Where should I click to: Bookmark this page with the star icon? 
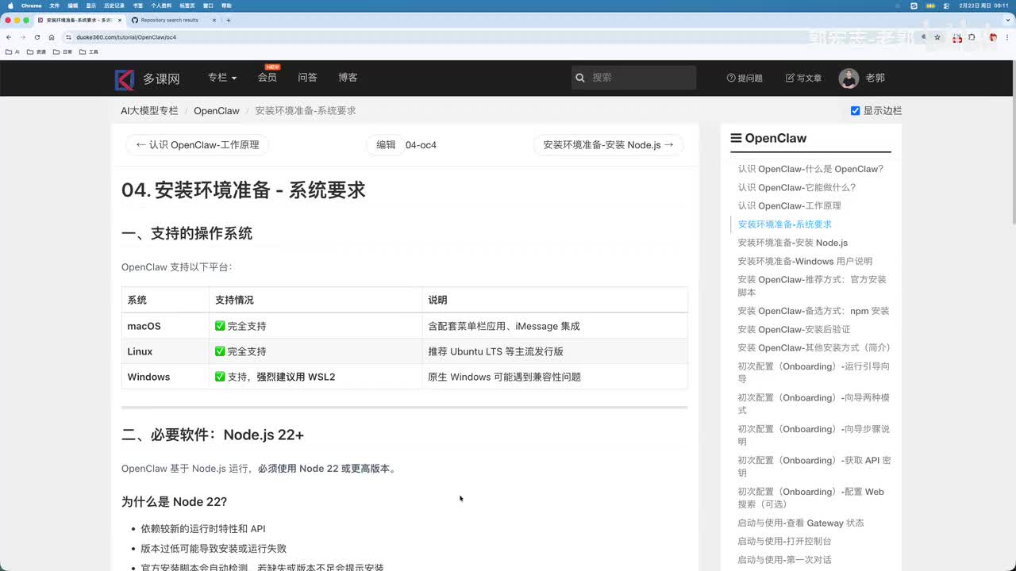[937, 37]
